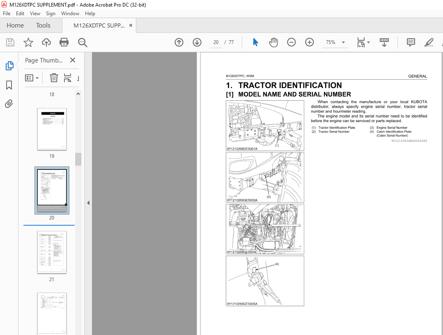Click the M126XDTPC, WSM page header
The image size is (443, 335).
coord(240,76)
